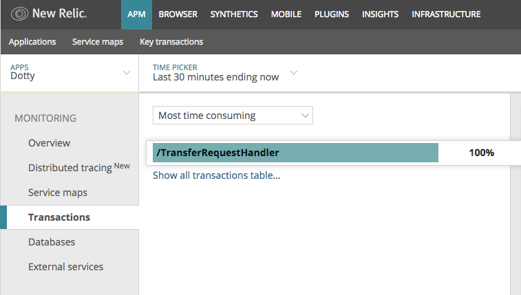This screenshot has height=295, width=521.
Task: Open Service maps in the top sub-navigation
Action: pos(98,42)
